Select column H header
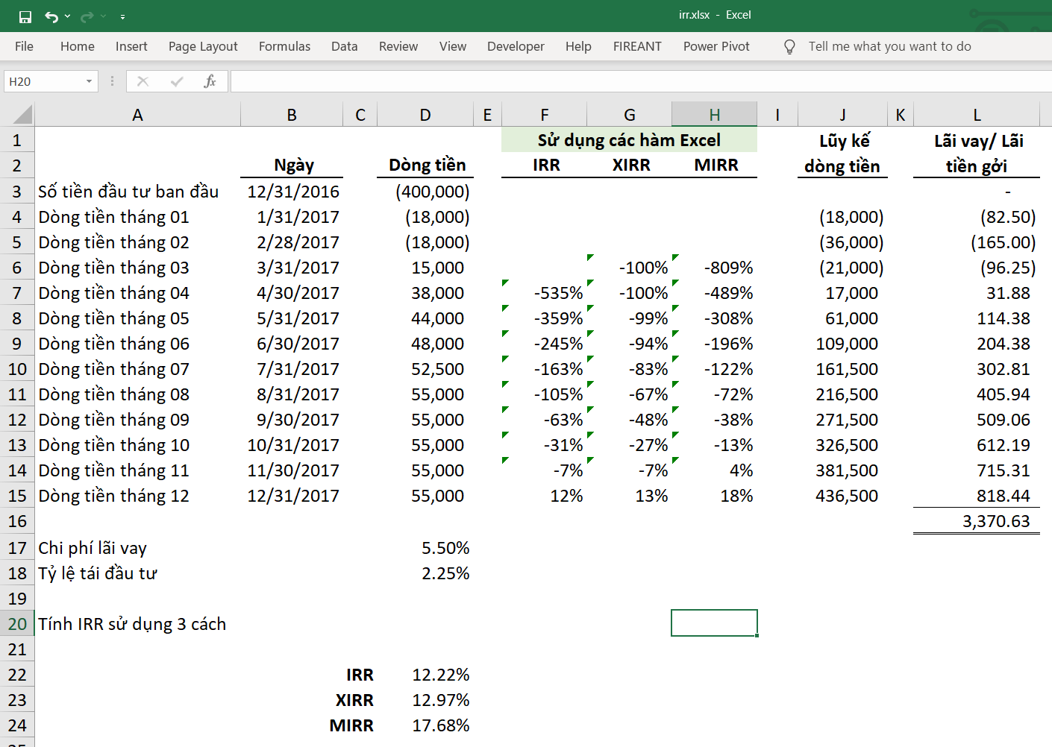Viewport: 1052px width, 747px height. coord(714,115)
